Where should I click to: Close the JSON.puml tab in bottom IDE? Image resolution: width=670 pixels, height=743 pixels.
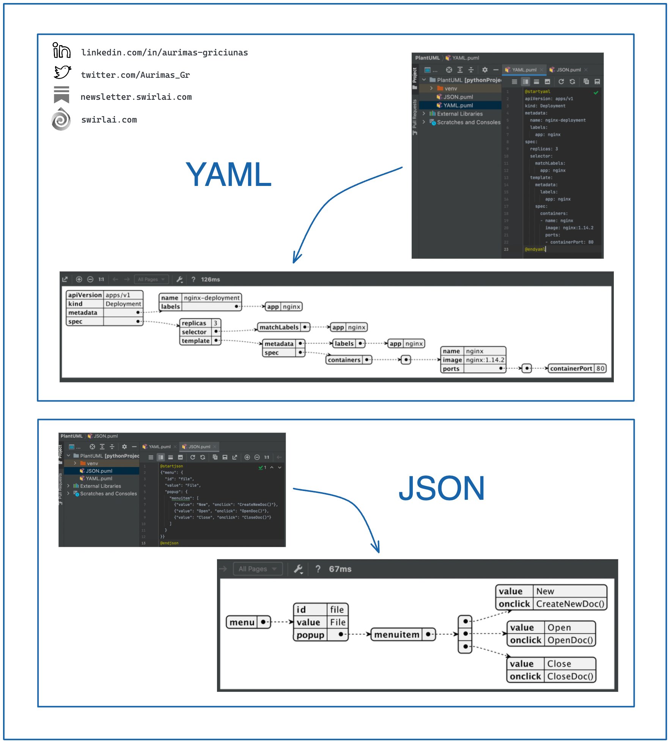point(215,447)
